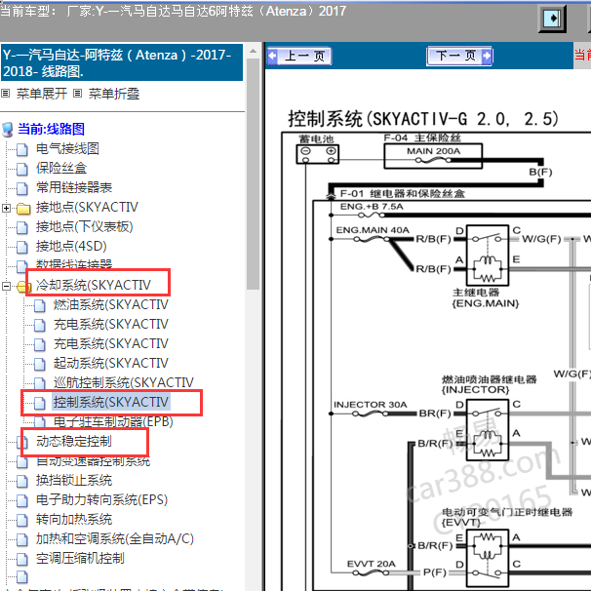Click left sidebar scrollbar up arrow

254,51
